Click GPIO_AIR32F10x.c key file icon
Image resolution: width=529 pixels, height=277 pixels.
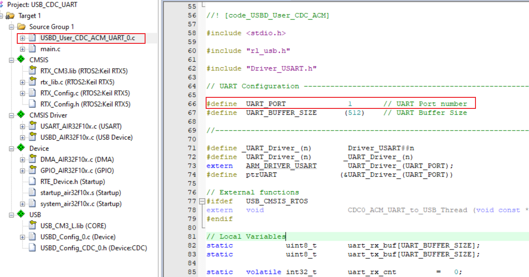[x=32, y=170]
